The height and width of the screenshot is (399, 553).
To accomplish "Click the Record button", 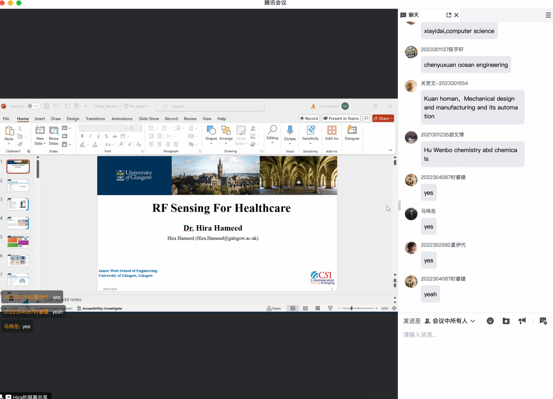I will pos(309,118).
